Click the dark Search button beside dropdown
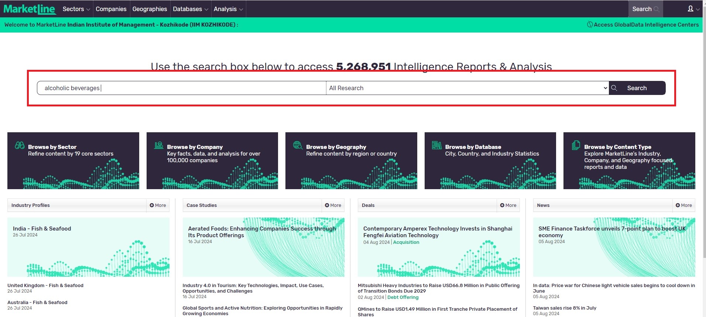The width and height of the screenshot is (706, 317). 637,88
